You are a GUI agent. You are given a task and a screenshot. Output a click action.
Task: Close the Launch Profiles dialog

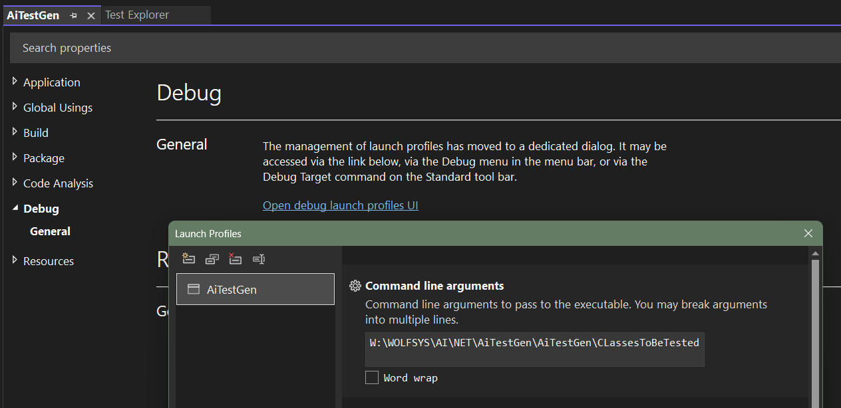point(808,233)
